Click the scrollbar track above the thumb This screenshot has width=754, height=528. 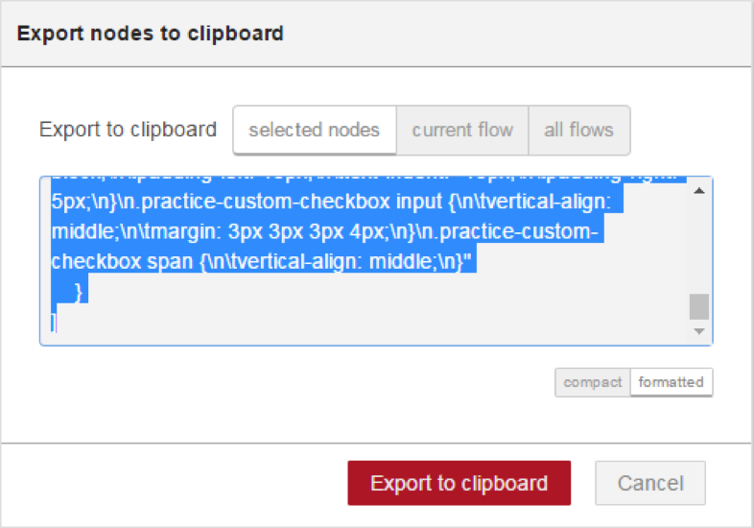[x=699, y=245]
